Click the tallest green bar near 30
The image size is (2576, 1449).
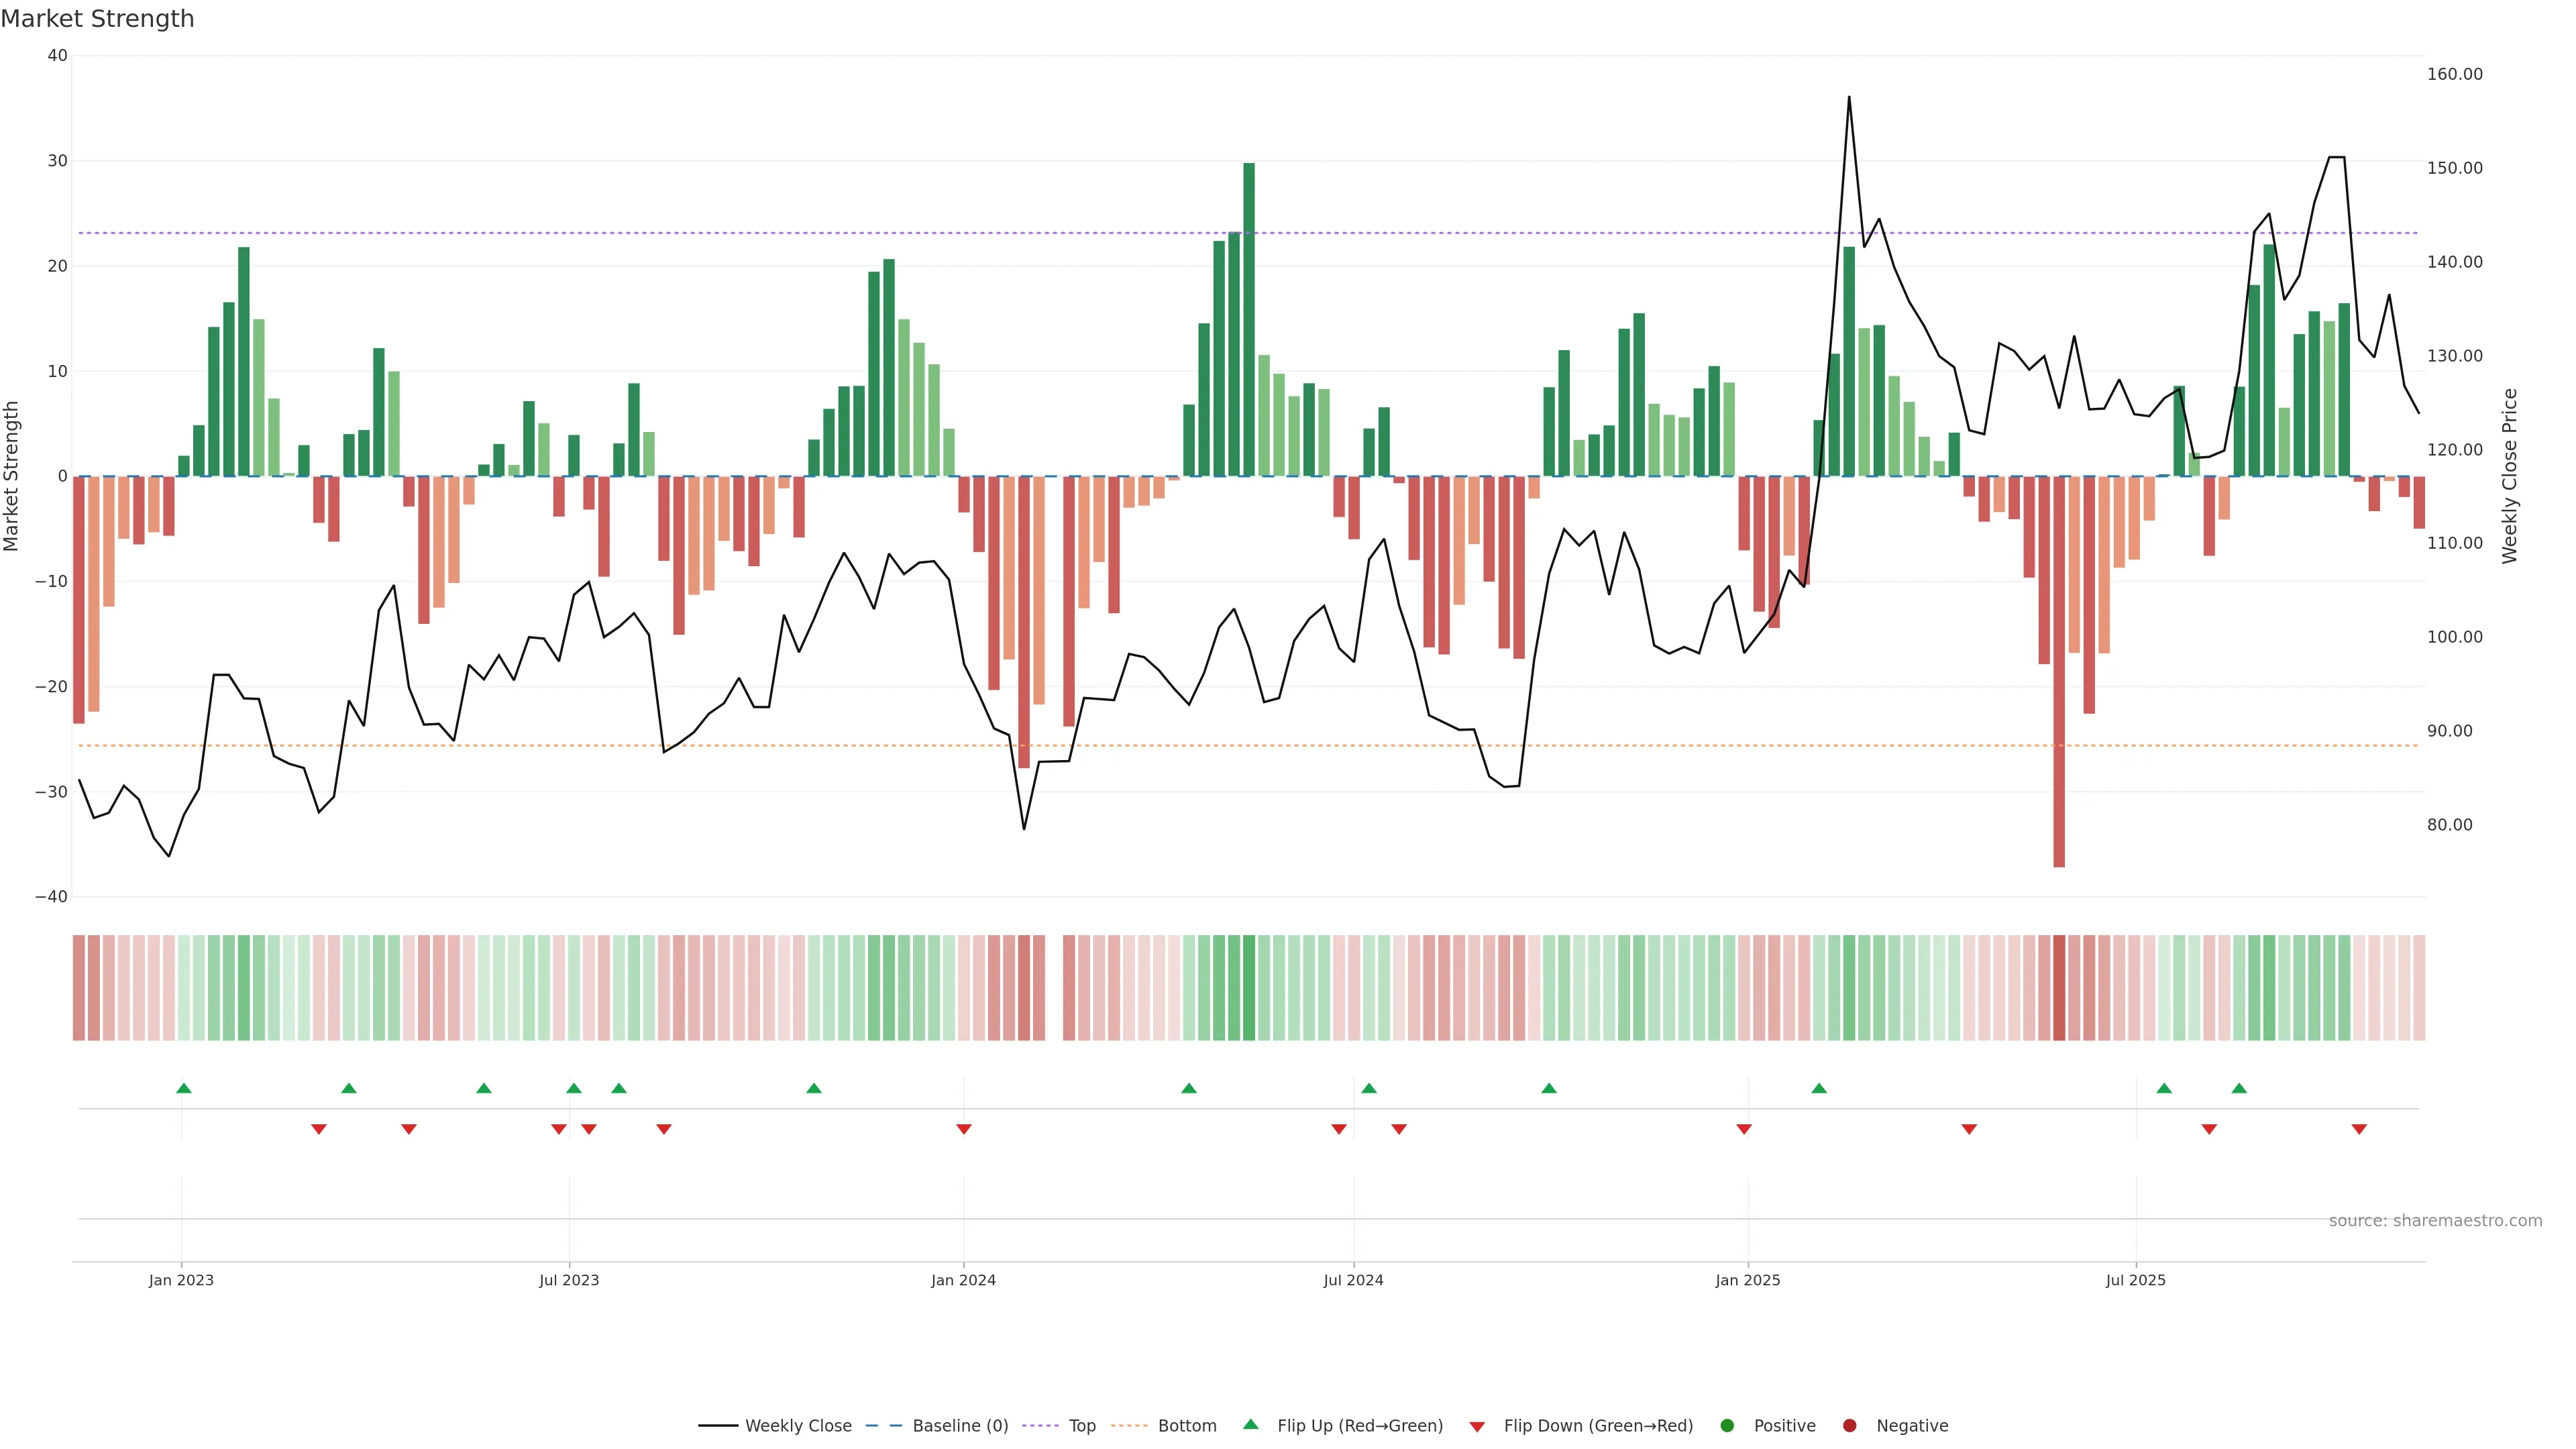[x=1249, y=320]
